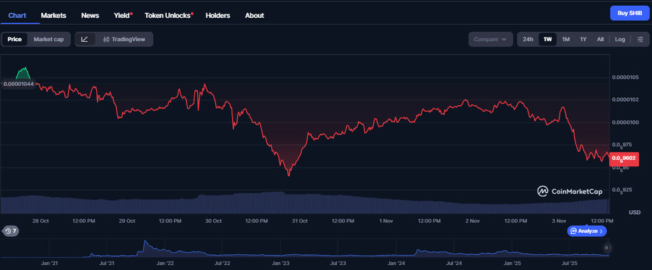Select the 24h time range
The width and height of the screenshot is (652, 270).
pos(528,39)
